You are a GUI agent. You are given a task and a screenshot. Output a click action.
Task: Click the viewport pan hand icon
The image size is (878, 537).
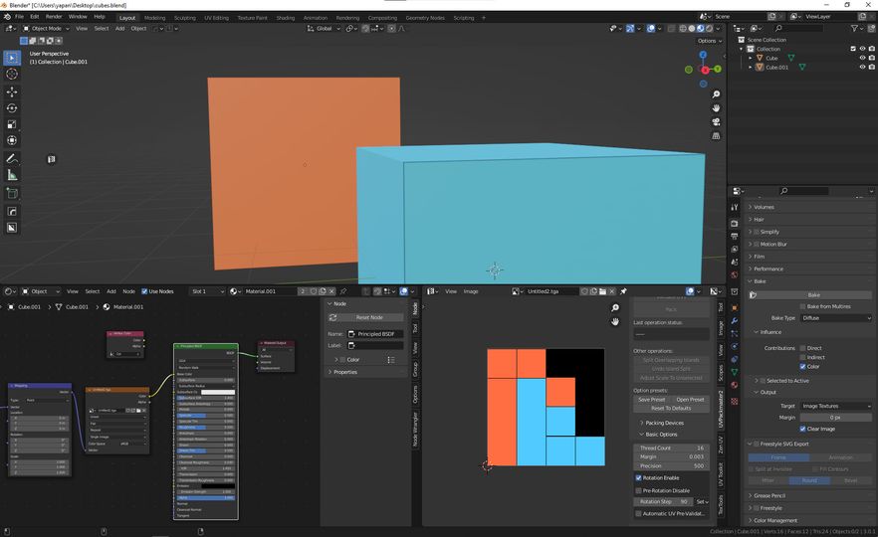[716, 108]
